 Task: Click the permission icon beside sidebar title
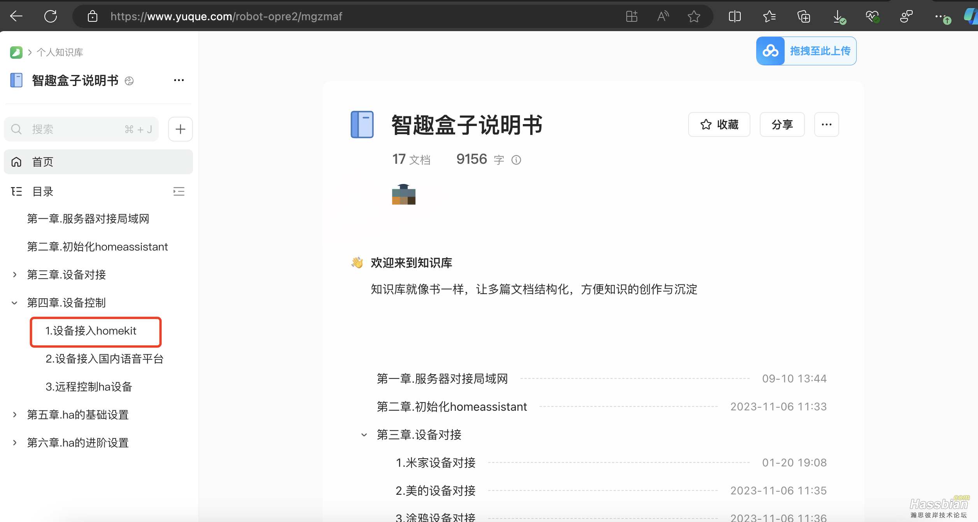click(x=129, y=81)
